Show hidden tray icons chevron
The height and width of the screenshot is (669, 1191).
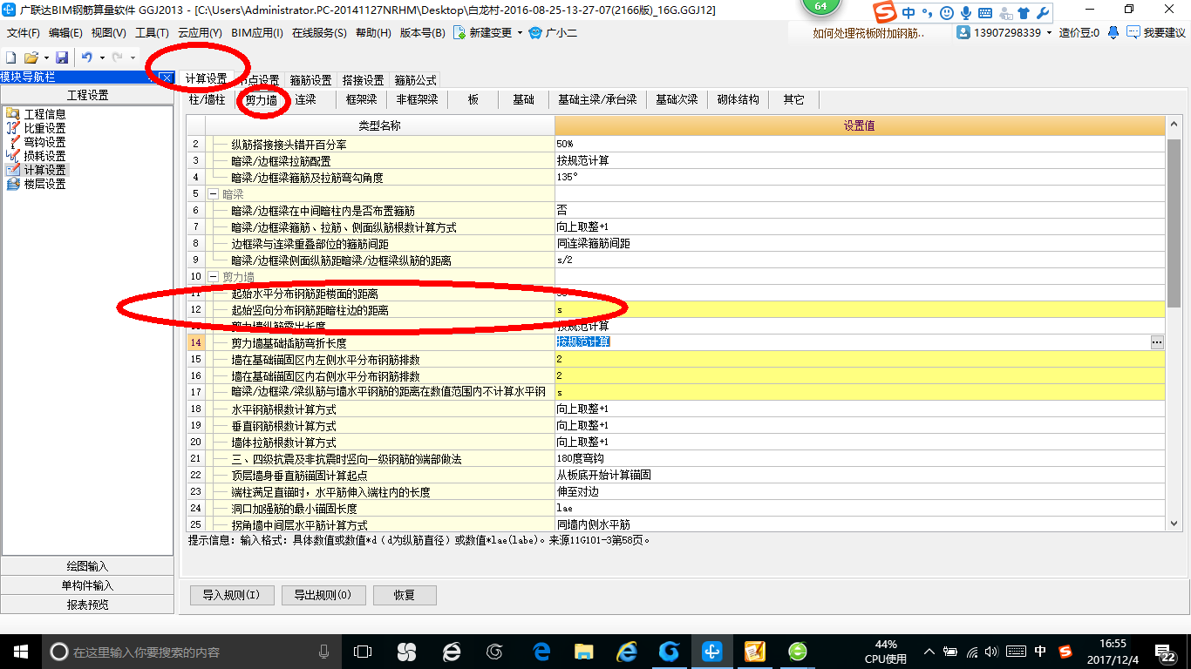coord(931,651)
